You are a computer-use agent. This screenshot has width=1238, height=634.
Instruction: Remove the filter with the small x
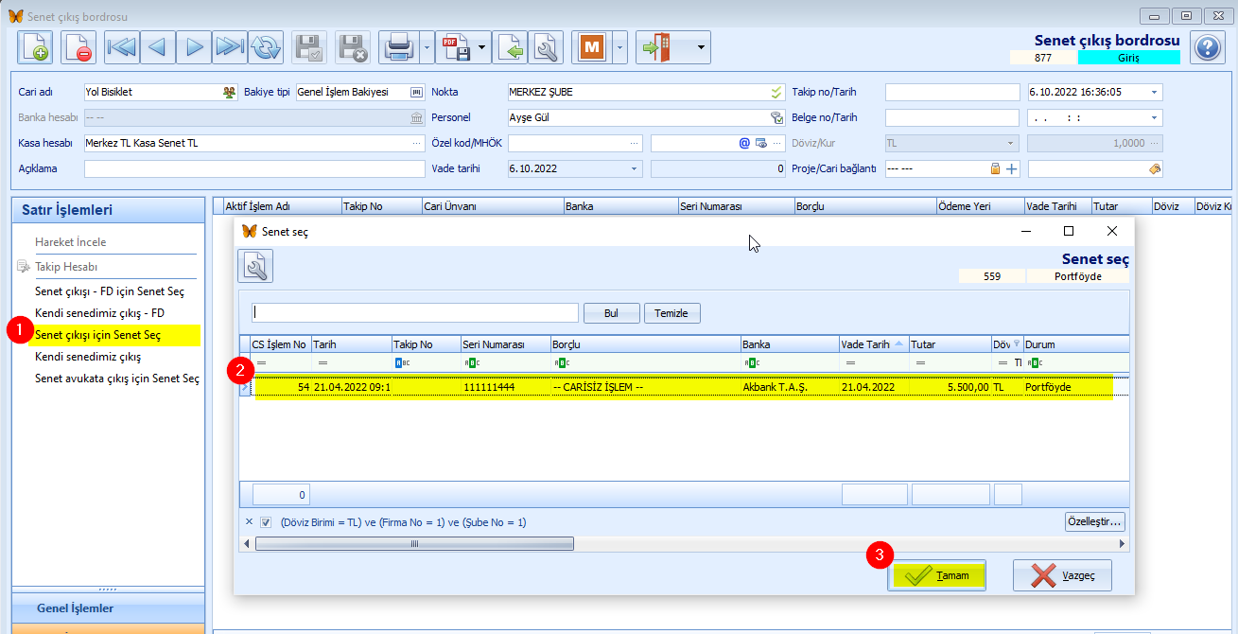249,522
